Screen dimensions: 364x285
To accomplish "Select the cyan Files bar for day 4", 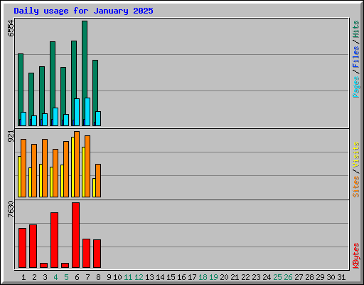I will 55,117.
